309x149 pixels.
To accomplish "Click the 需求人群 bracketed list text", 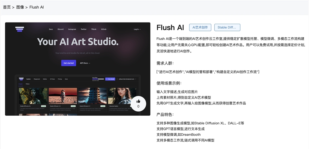I will pyautogui.click(x=208, y=72).
